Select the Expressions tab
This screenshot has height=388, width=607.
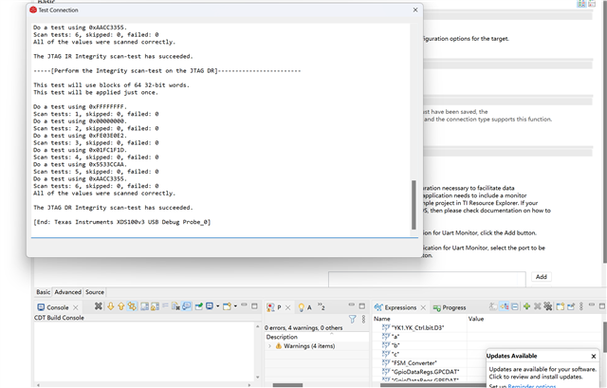click(400, 307)
